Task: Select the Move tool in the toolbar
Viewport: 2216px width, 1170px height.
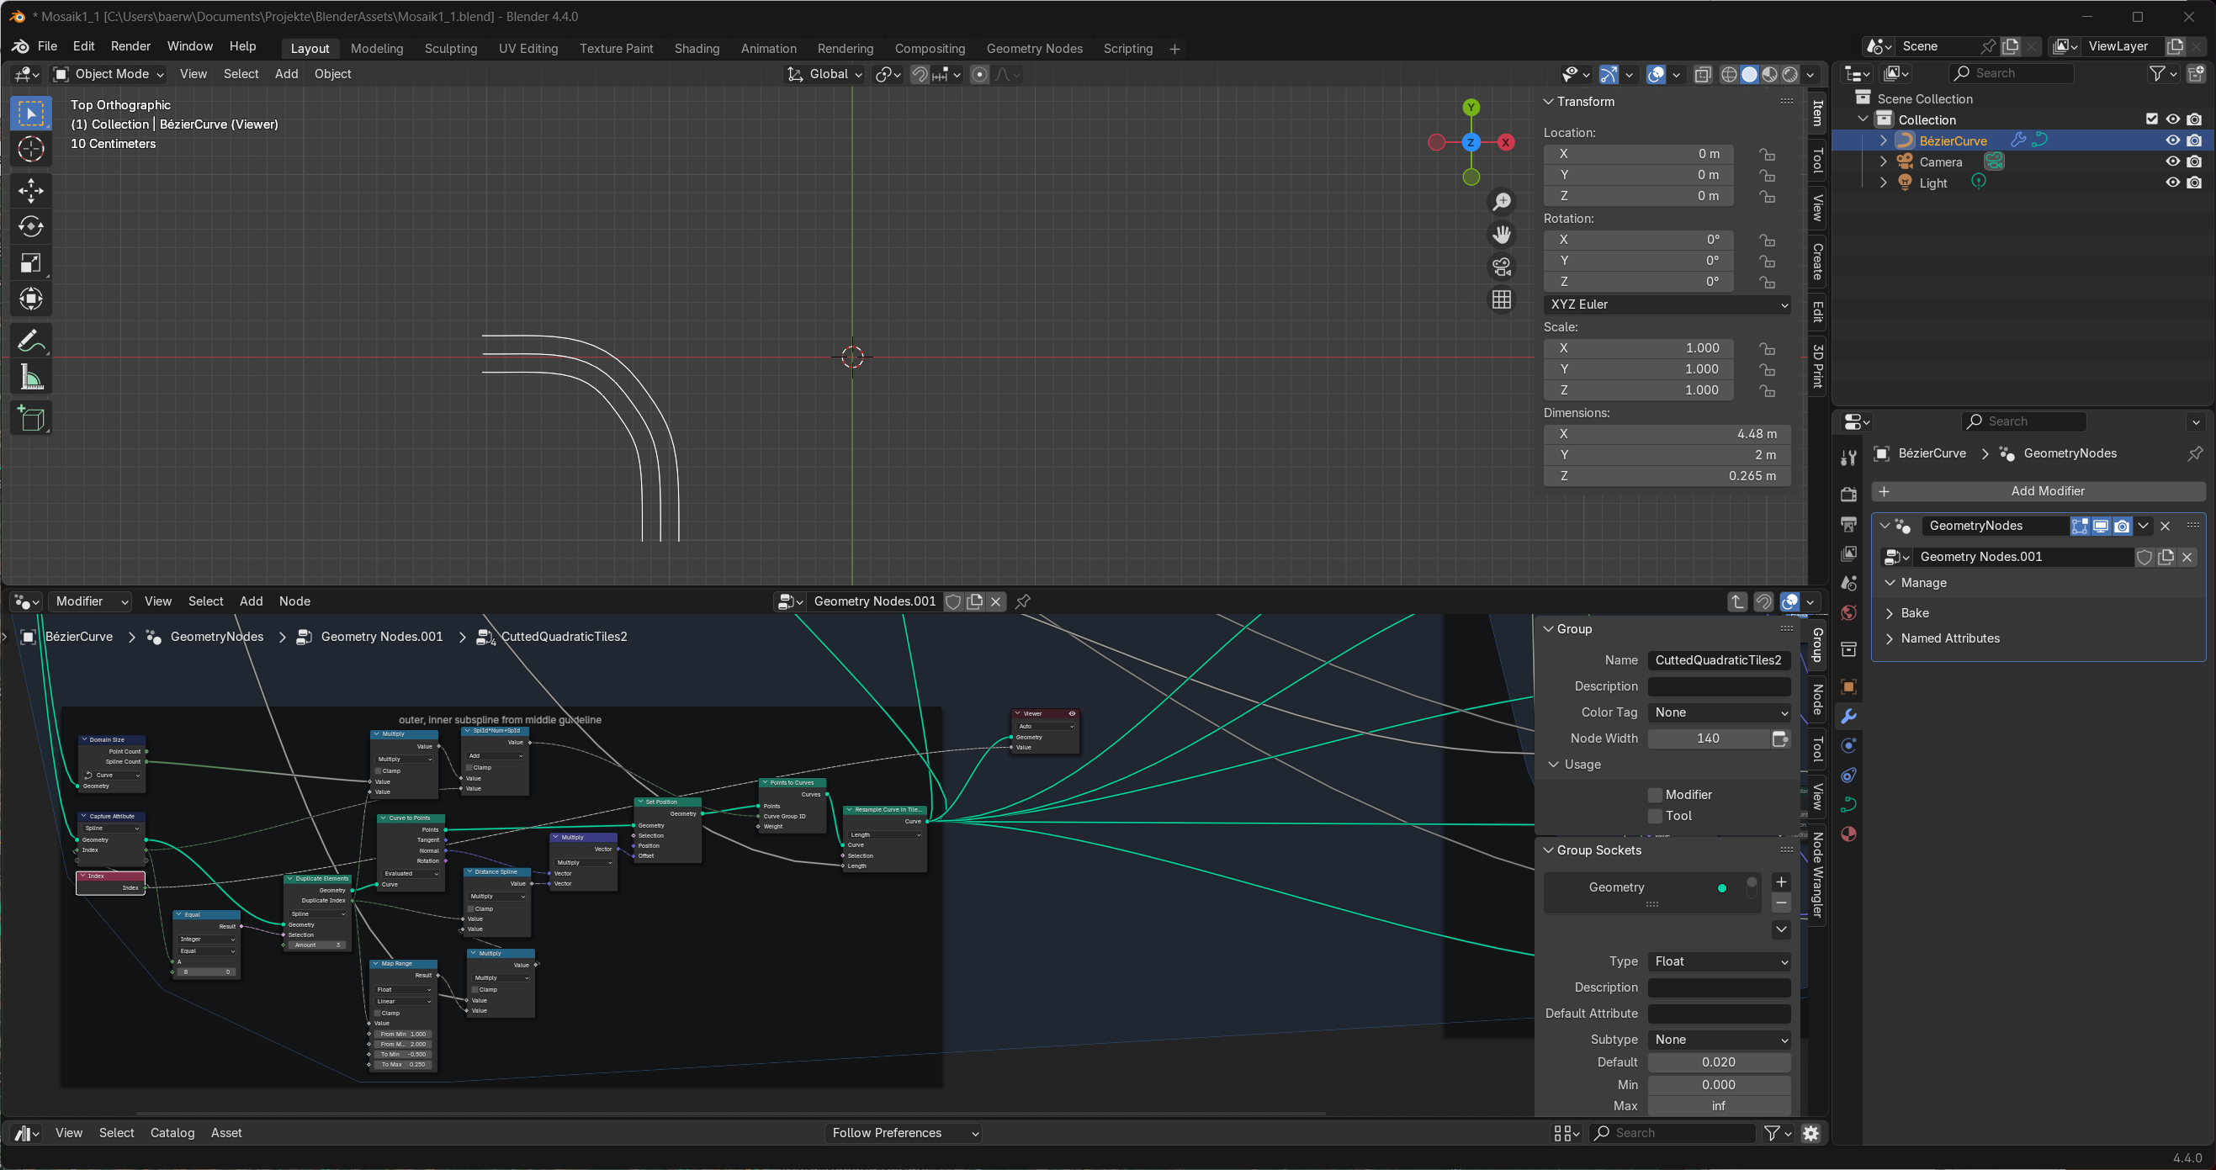Action: point(31,190)
